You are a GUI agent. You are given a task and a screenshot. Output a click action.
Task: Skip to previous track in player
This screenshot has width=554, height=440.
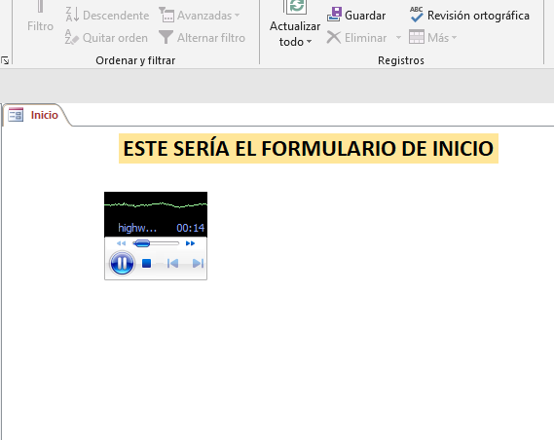click(172, 264)
